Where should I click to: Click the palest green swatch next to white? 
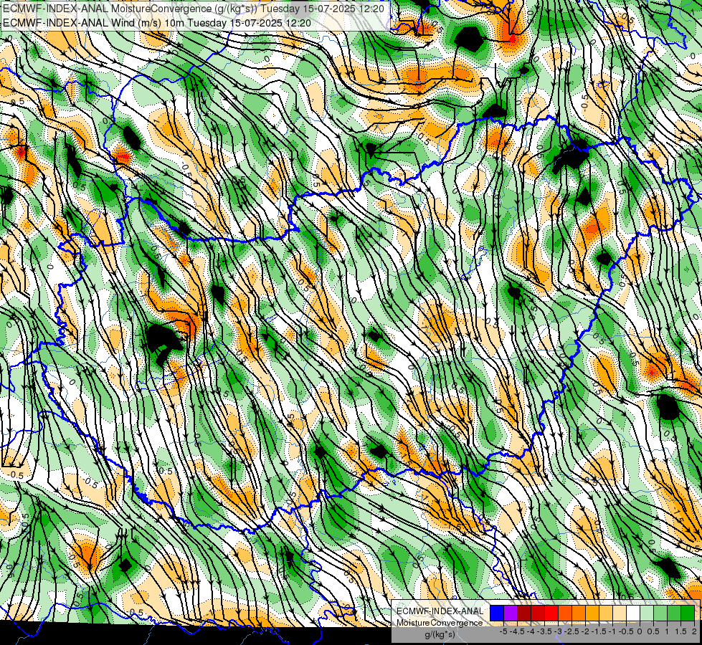pyautogui.click(x=647, y=613)
